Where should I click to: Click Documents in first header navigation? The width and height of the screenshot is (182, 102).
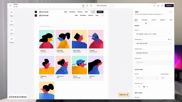[x=72, y=12]
